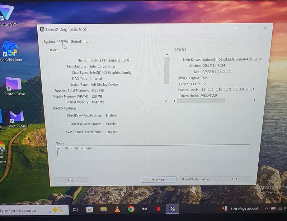Screen dimensions: 287x221
Task: Click Save All Information
Action: [x=197, y=179]
